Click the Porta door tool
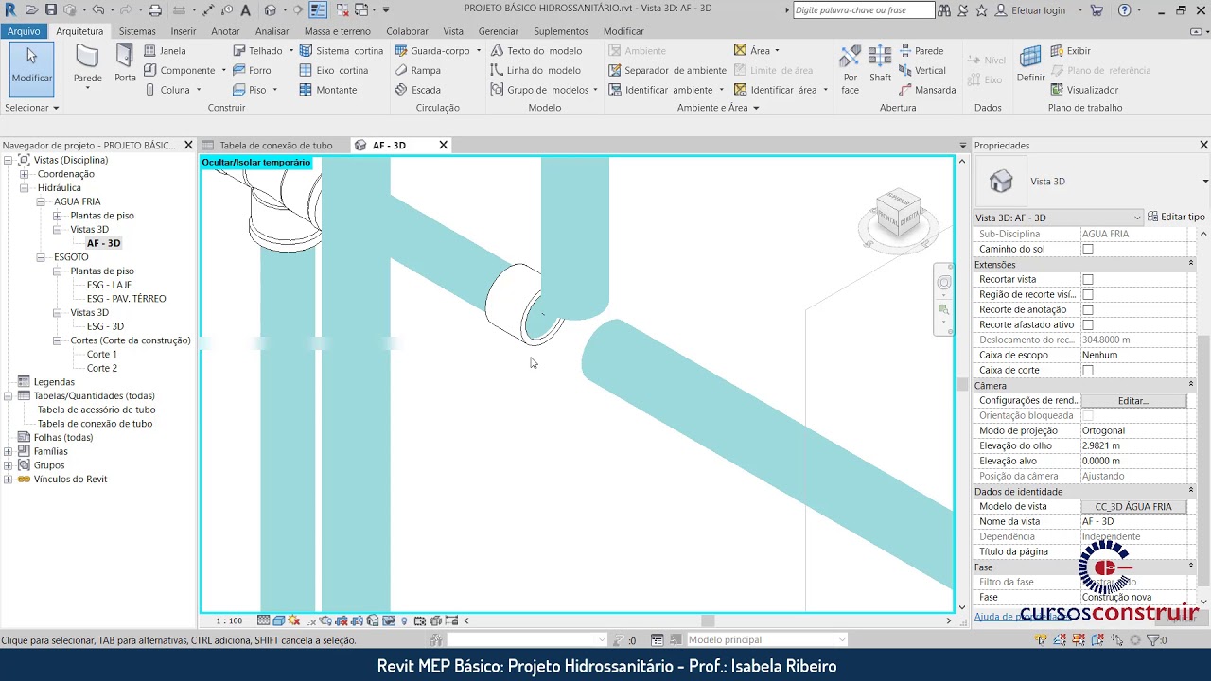The width and height of the screenshot is (1211, 681). (x=125, y=64)
